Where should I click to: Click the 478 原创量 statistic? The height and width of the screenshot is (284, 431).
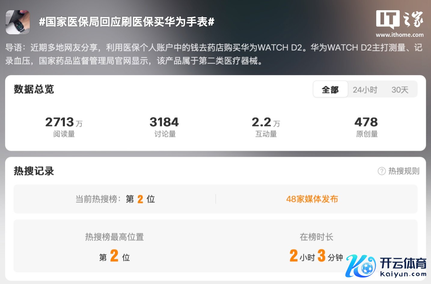tap(366, 127)
